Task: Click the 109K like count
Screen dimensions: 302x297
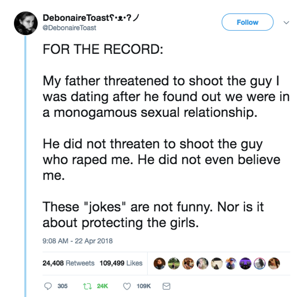Action: (143, 286)
